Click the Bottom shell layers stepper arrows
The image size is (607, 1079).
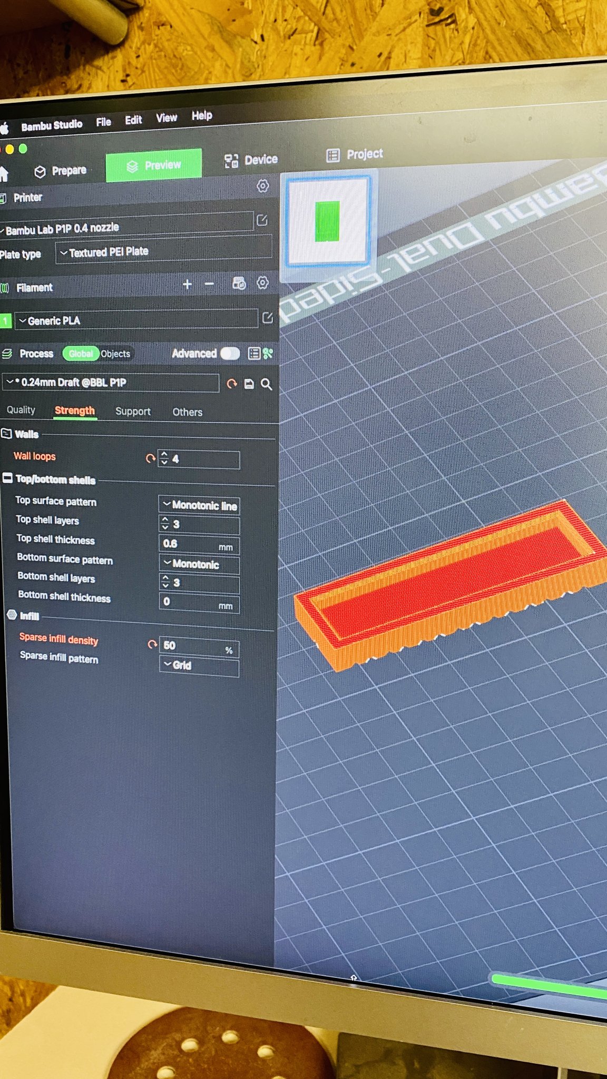click(x=165, y=582)
